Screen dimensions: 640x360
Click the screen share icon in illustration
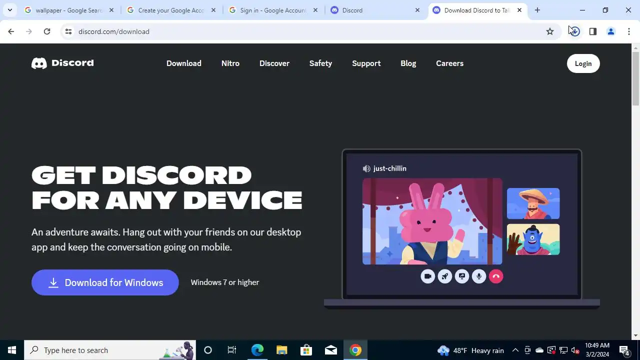461,276
